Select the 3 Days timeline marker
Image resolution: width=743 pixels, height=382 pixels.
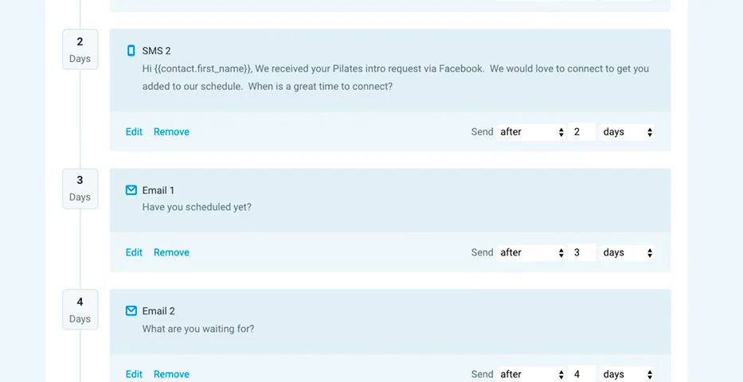point(80,189)
